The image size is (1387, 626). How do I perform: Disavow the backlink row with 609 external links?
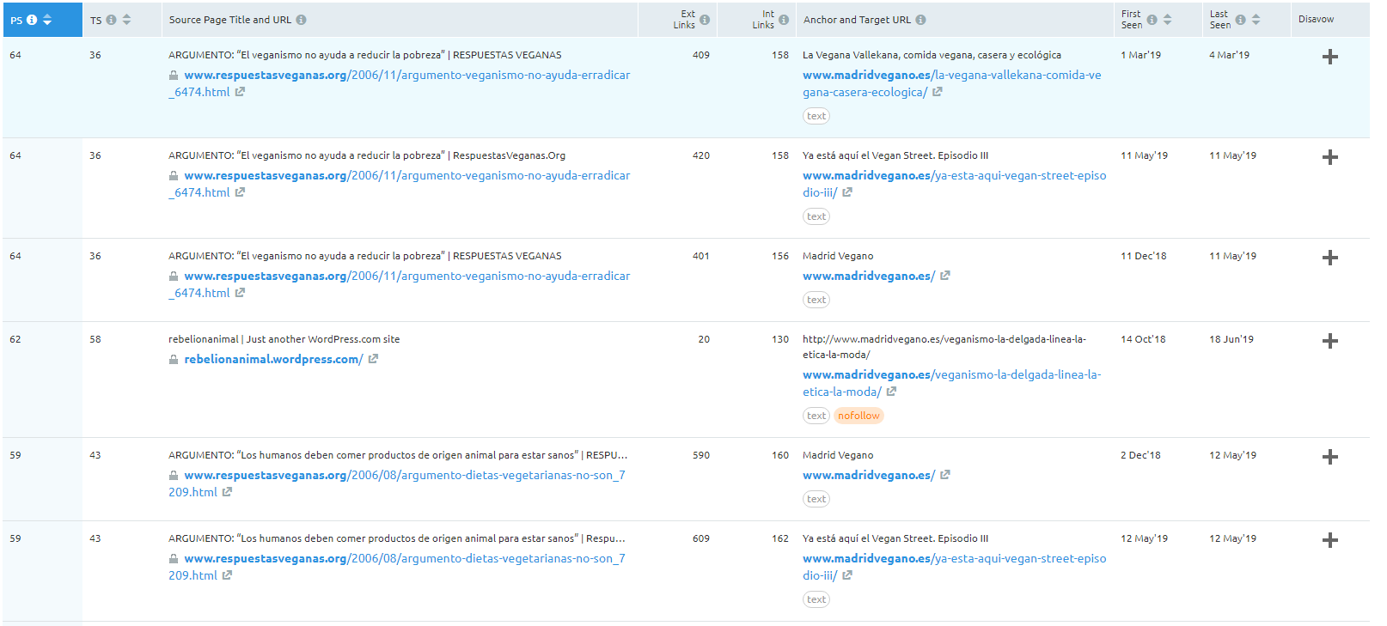tap(1330, 540)
